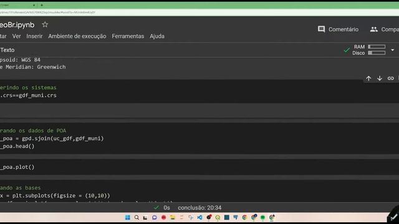Open the Ajuda menu
The image size is (399, 224).
(157, 36)
